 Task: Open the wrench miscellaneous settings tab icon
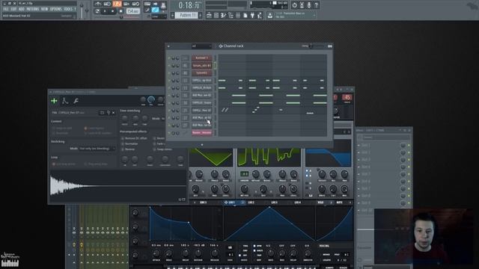coord(76,101)
